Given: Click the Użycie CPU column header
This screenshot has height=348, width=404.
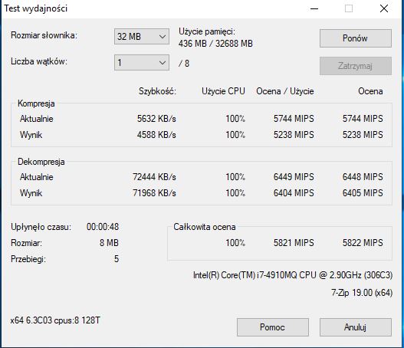Looking at the screenshot, I should click(223, 91).
